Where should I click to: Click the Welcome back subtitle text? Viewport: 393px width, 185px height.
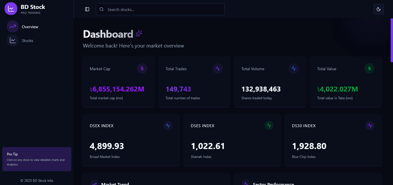point(133,46)
